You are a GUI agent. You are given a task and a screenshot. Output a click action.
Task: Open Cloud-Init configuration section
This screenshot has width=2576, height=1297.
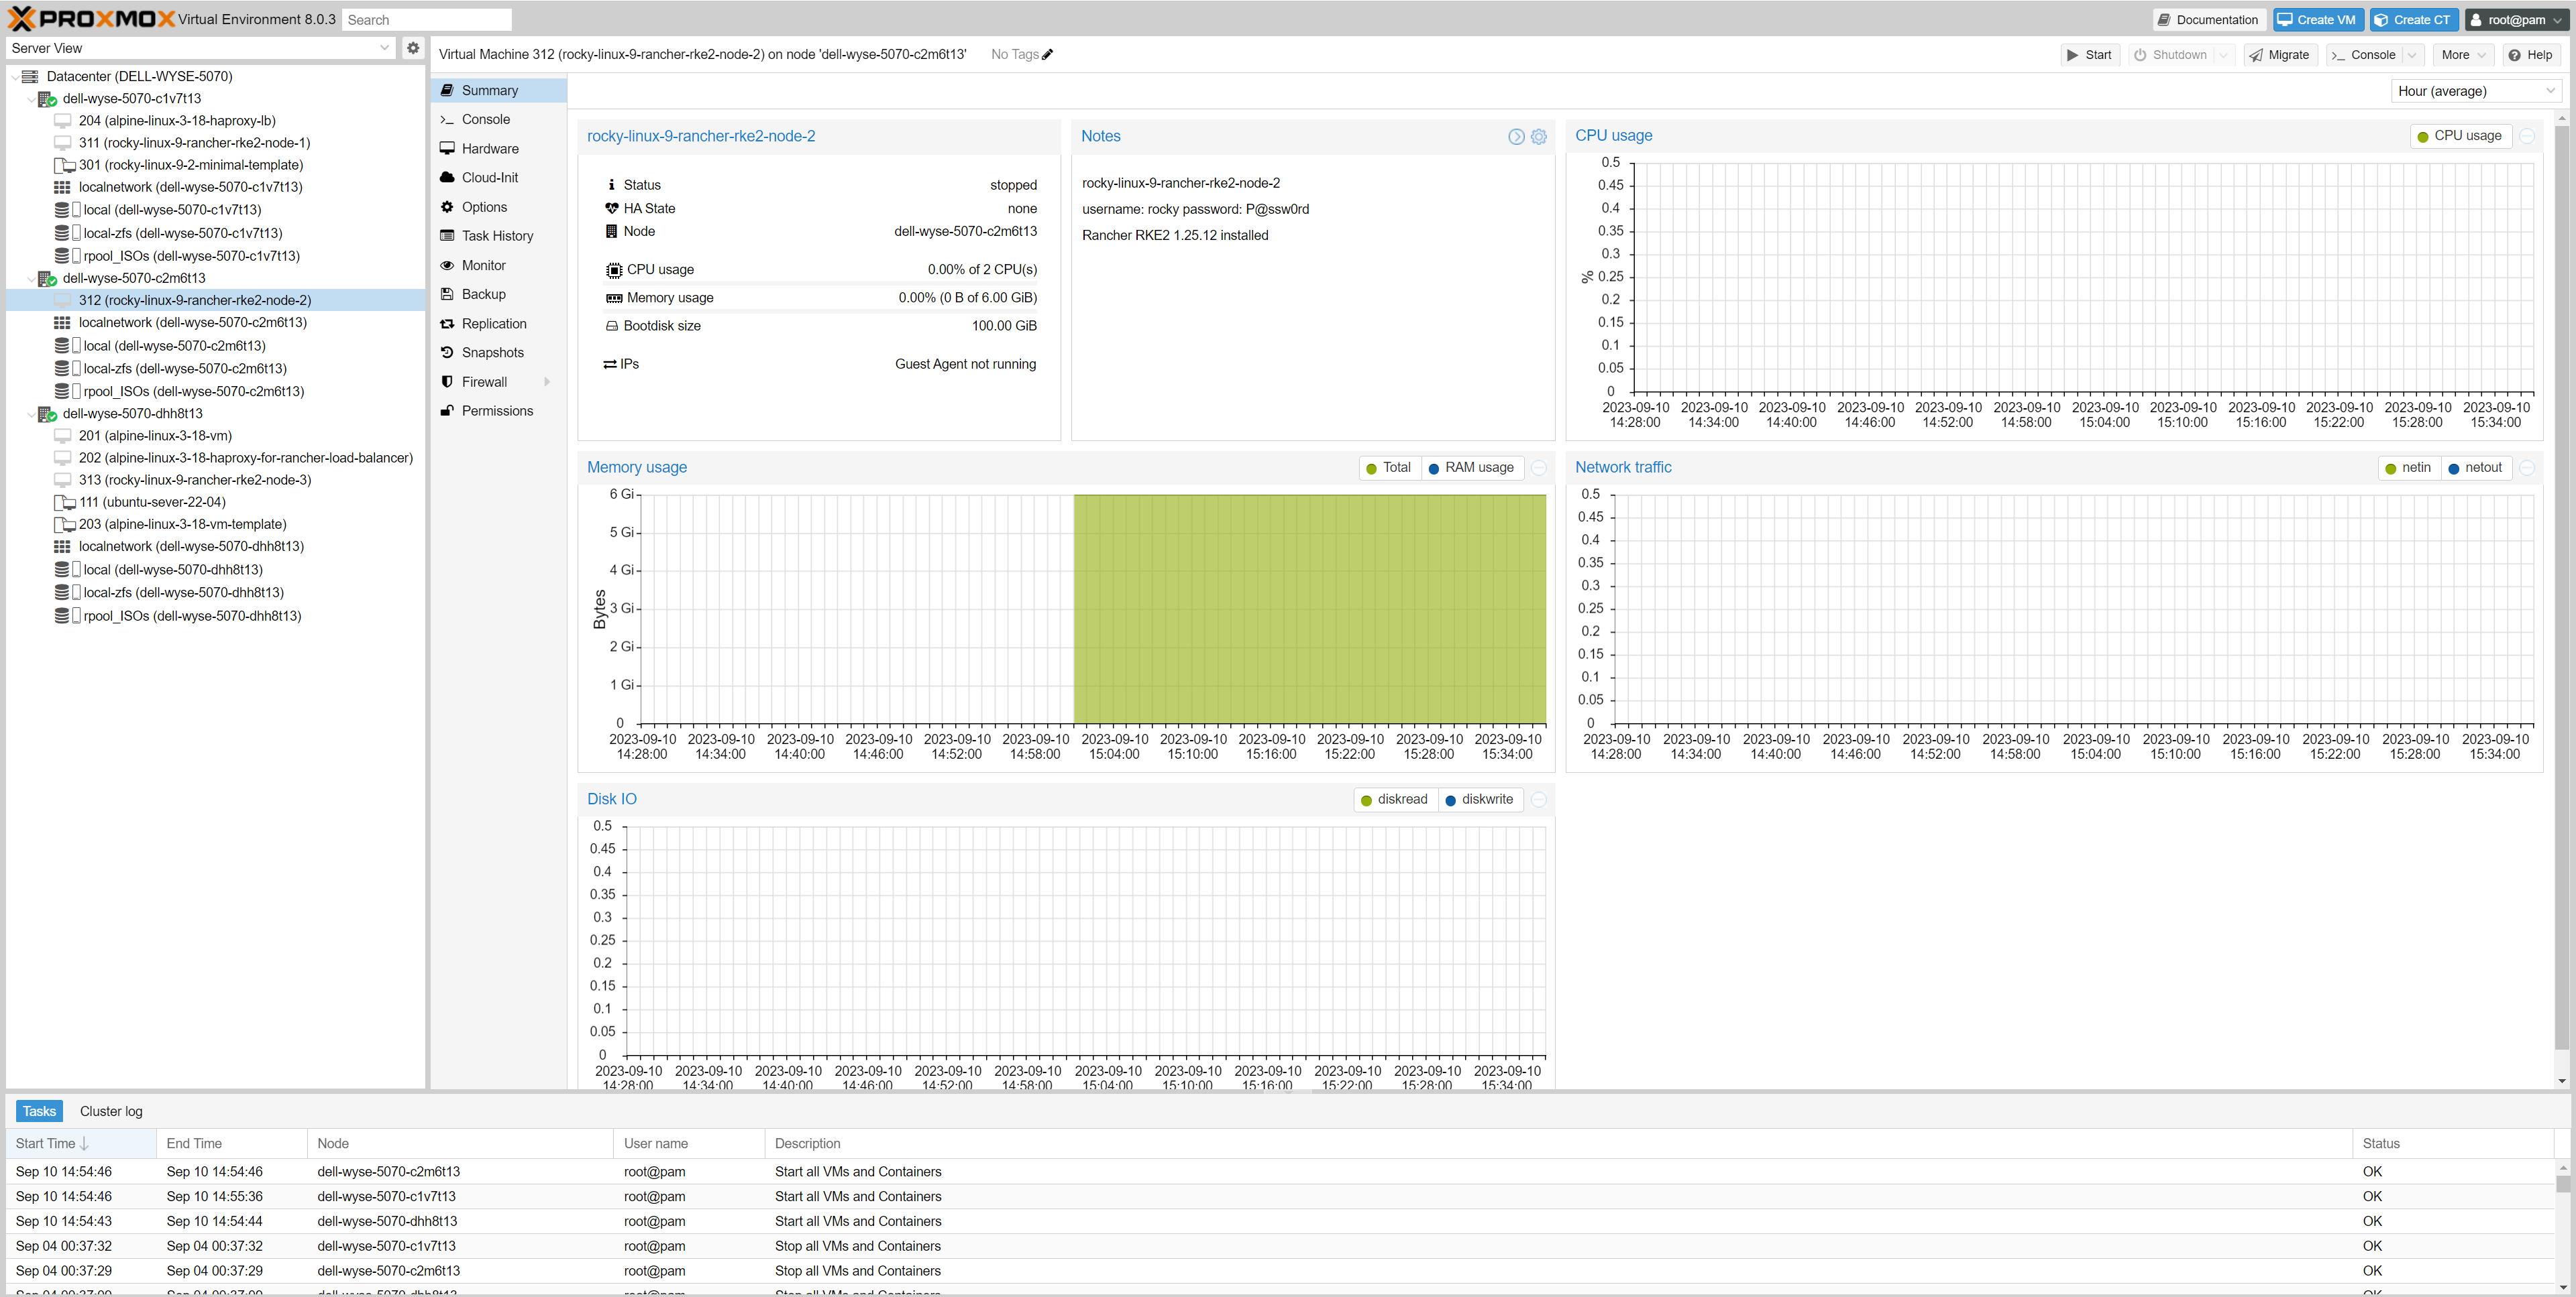[489, 178]
